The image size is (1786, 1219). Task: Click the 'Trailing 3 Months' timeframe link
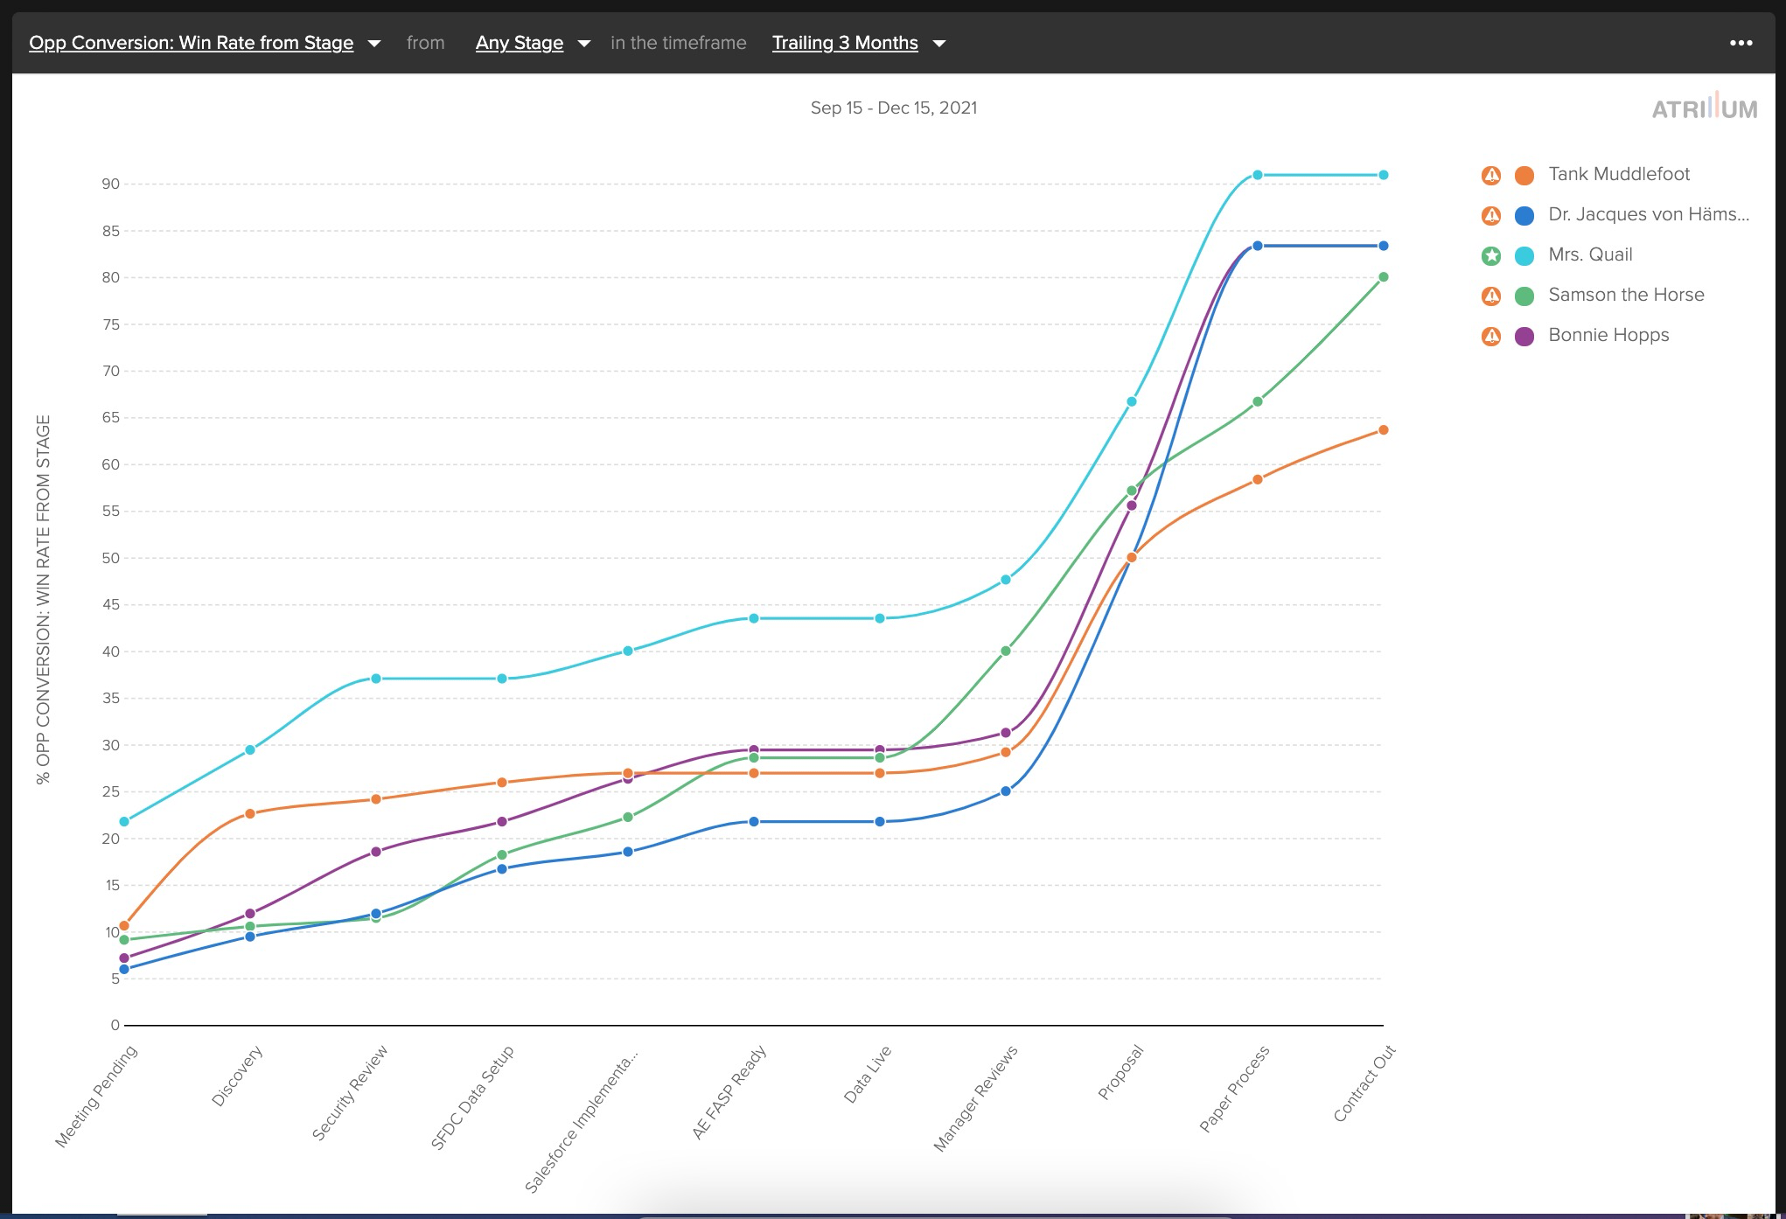pyautogui.click(x=845, y=43)
